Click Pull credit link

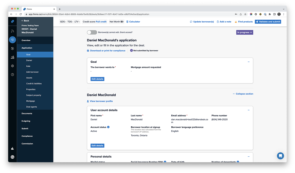click(101, 22)
